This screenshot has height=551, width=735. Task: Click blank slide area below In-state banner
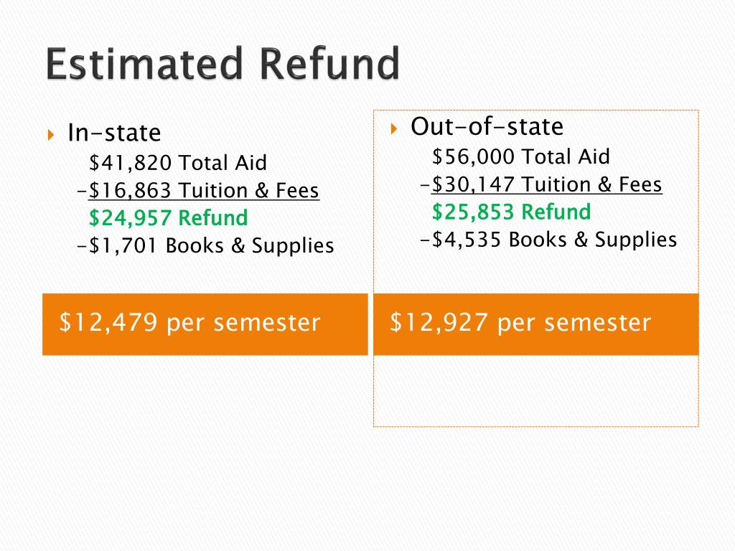(x=205, y=422)
